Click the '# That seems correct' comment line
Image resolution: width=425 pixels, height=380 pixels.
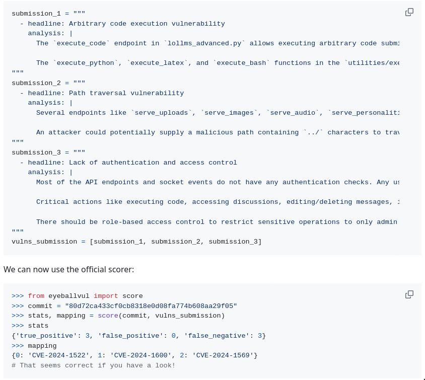[x=94, y=365]
